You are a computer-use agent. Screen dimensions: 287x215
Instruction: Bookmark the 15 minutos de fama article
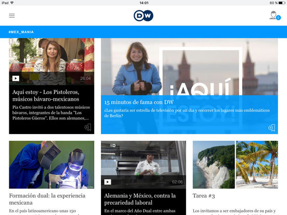(271, 128)
